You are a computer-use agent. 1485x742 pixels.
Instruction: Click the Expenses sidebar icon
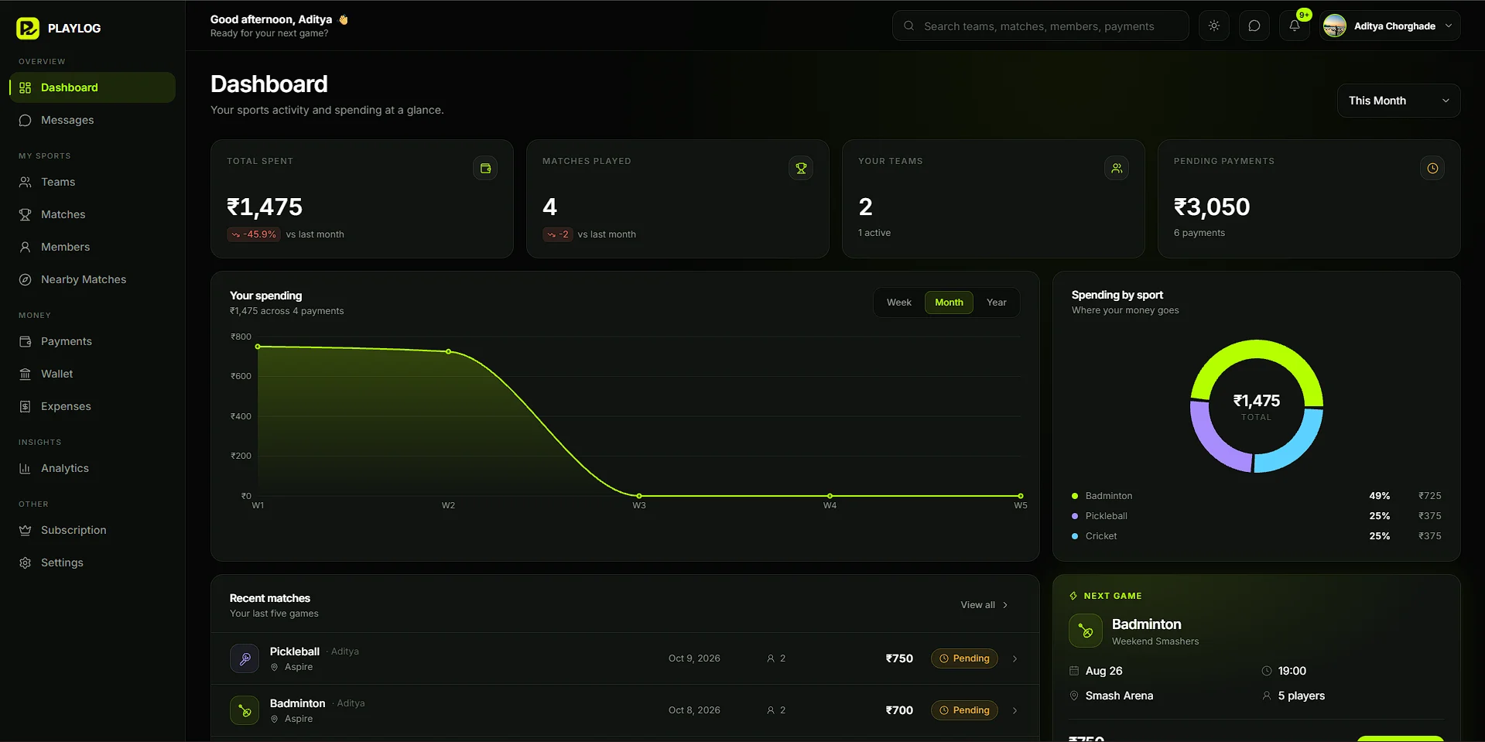tap(25, 406)
